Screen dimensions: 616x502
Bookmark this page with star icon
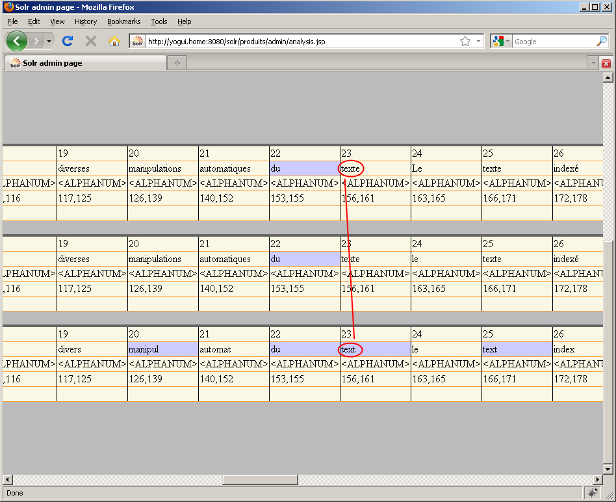click(465, 41)
